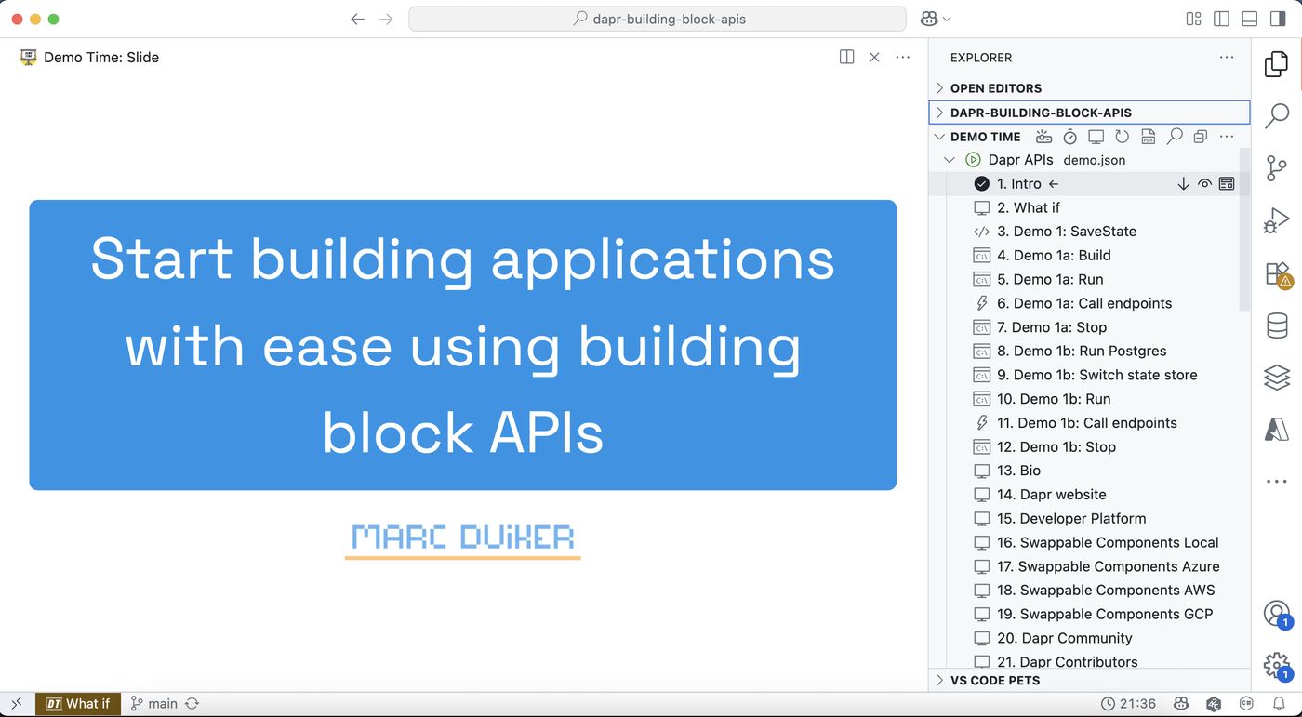Viewport: 1302px width, 717px height.
Task: Open the Azure view in activity bar
Action: [x=1277, y=430]
